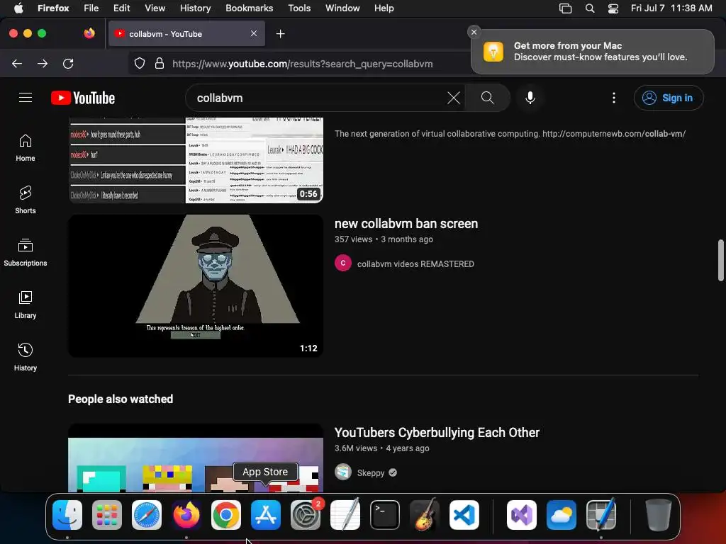Dismiss the Get more from your Mac notification
Image resolution: width=726 pixels, height=544 pixels.
click(474, 32)
